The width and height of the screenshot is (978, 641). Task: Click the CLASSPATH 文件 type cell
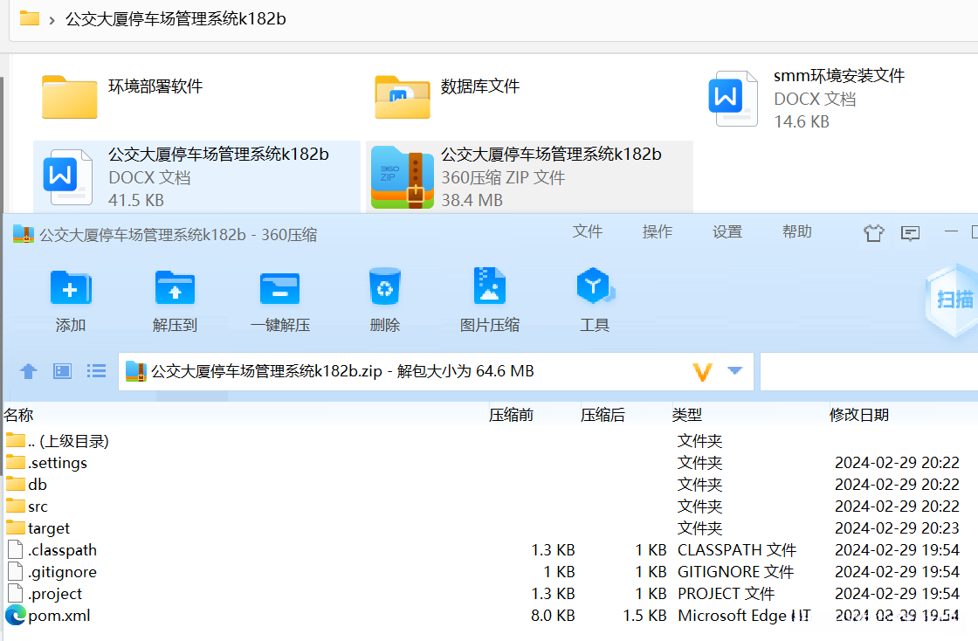point(737,550)
